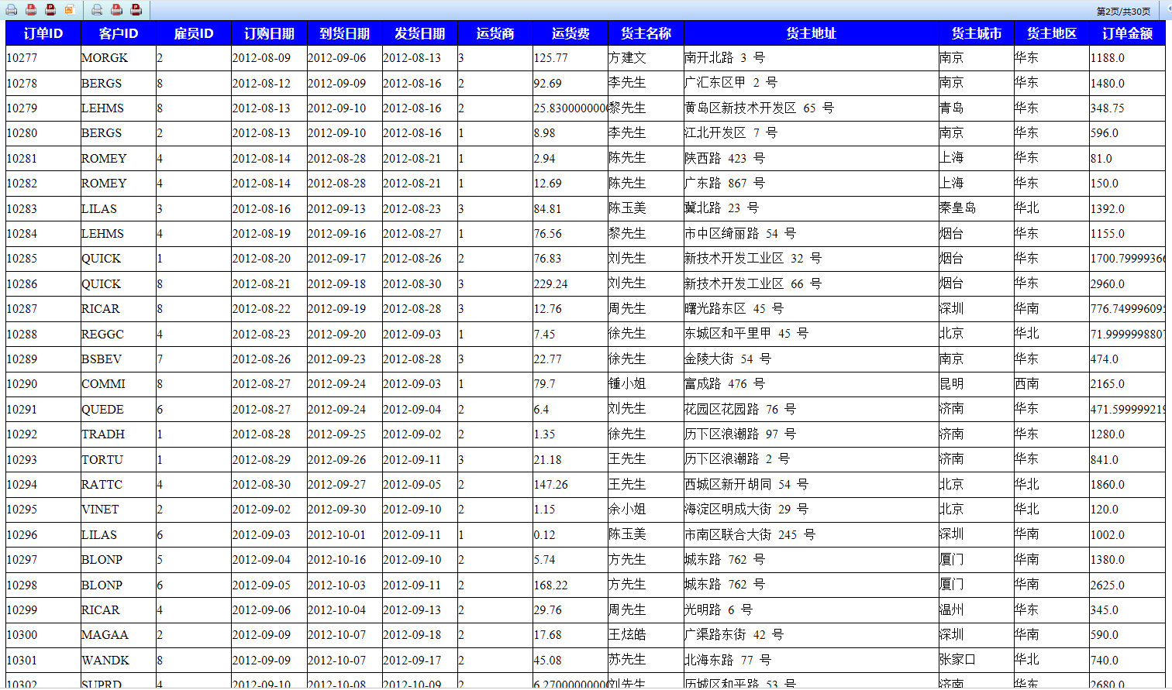Click freight value 125.77
This screenshot has height=690, width=1172.
(x=551, y=58)
